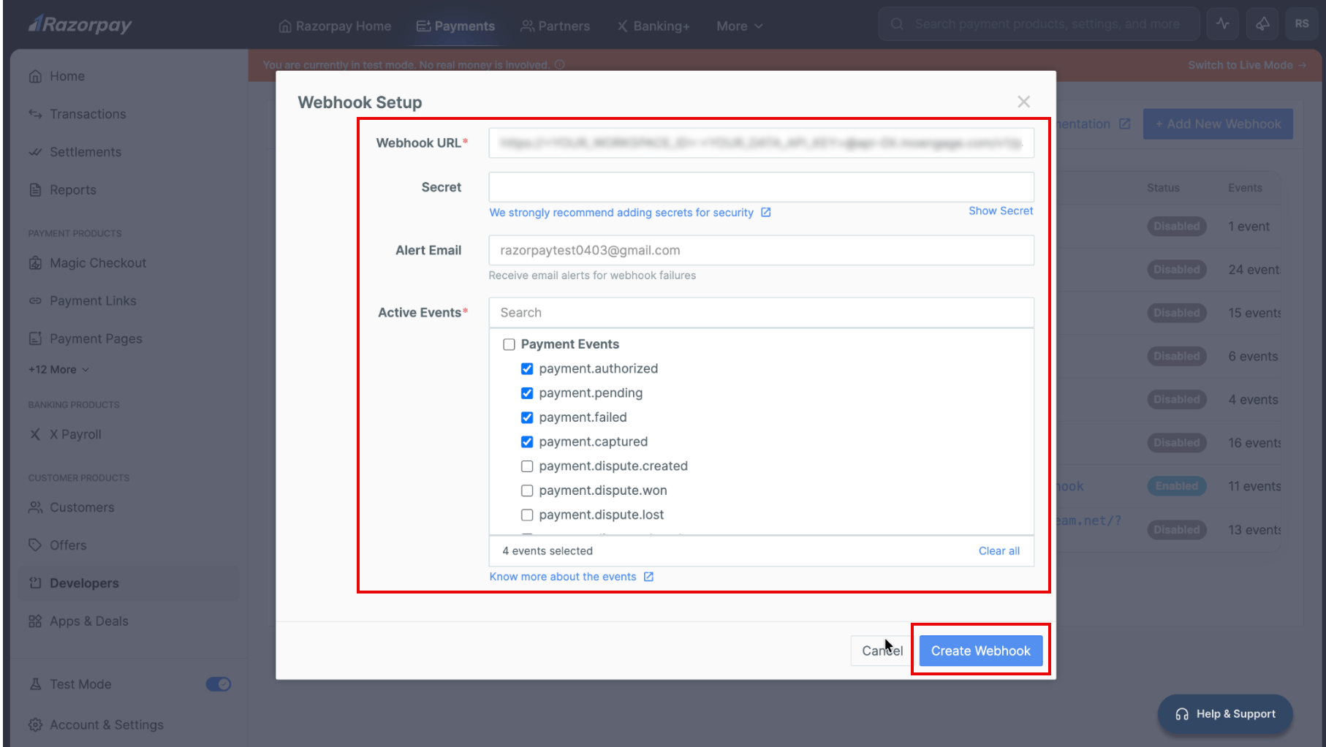Uncheck payment.pending event
The width and height of the screenshot is (1326, 747).
click(x=527, y=393)
